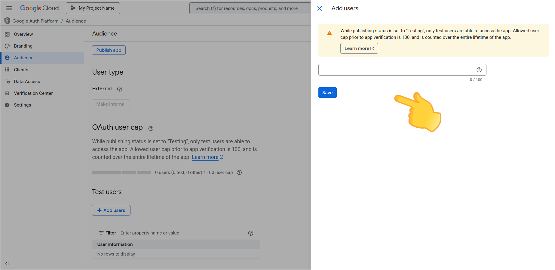The width and height of the screenshot is (555, 270).
Task: Click the Audience breadcrumb text
Action: pyautogui.click(x=76, y=21)
